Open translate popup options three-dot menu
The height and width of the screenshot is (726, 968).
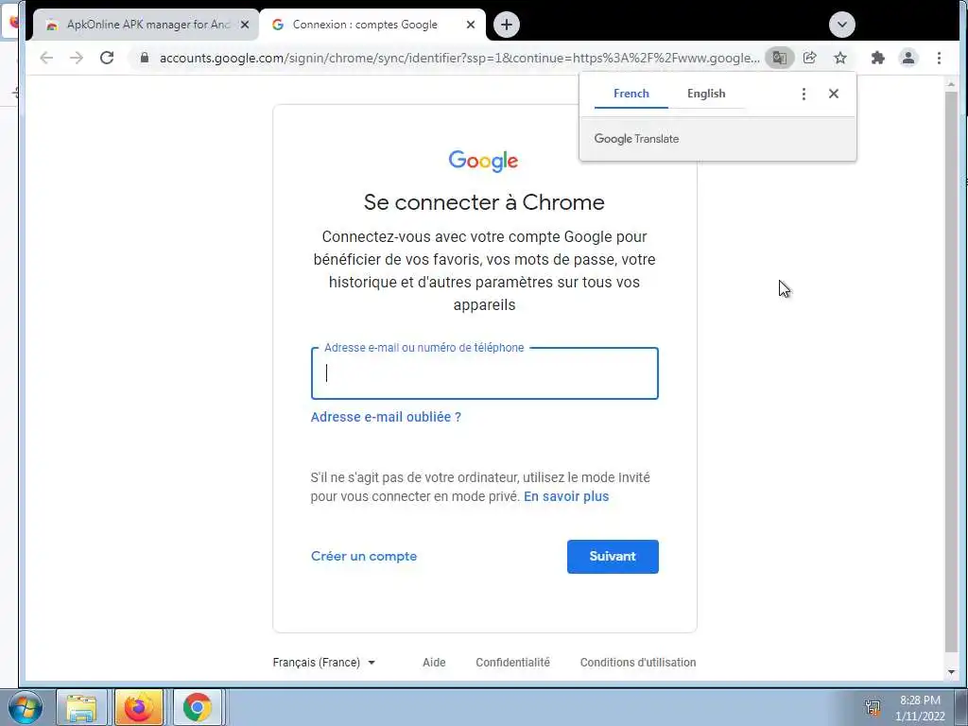pyautogui.click(x=804, y=94)
